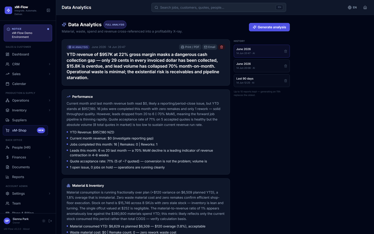Open the home icon in top bar
This screenshot has width=374, height=234.
click(x=365, y=8)
